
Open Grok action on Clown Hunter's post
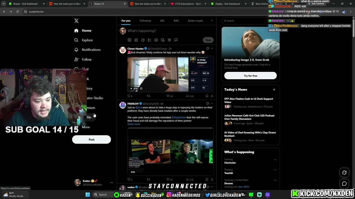207,49
